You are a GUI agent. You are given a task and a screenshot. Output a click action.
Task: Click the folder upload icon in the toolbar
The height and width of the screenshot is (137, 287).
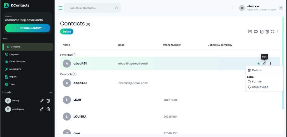click(x=250, y=32)
